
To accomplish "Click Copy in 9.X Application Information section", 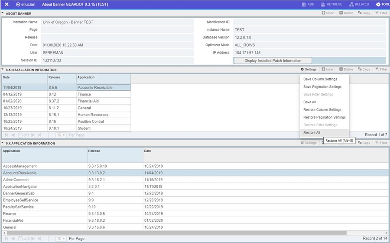I will [364, 143].
